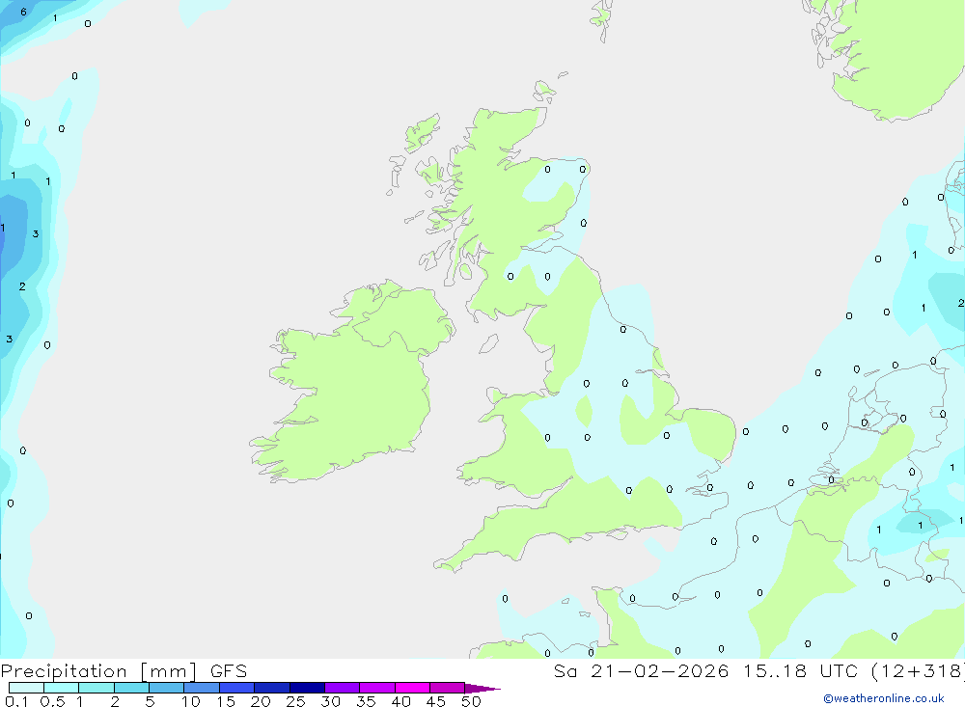The image size is (965, 707).
Task: Select the 2–5 mm legend color box
Action: pyautogui.click(x=131, y=688)
